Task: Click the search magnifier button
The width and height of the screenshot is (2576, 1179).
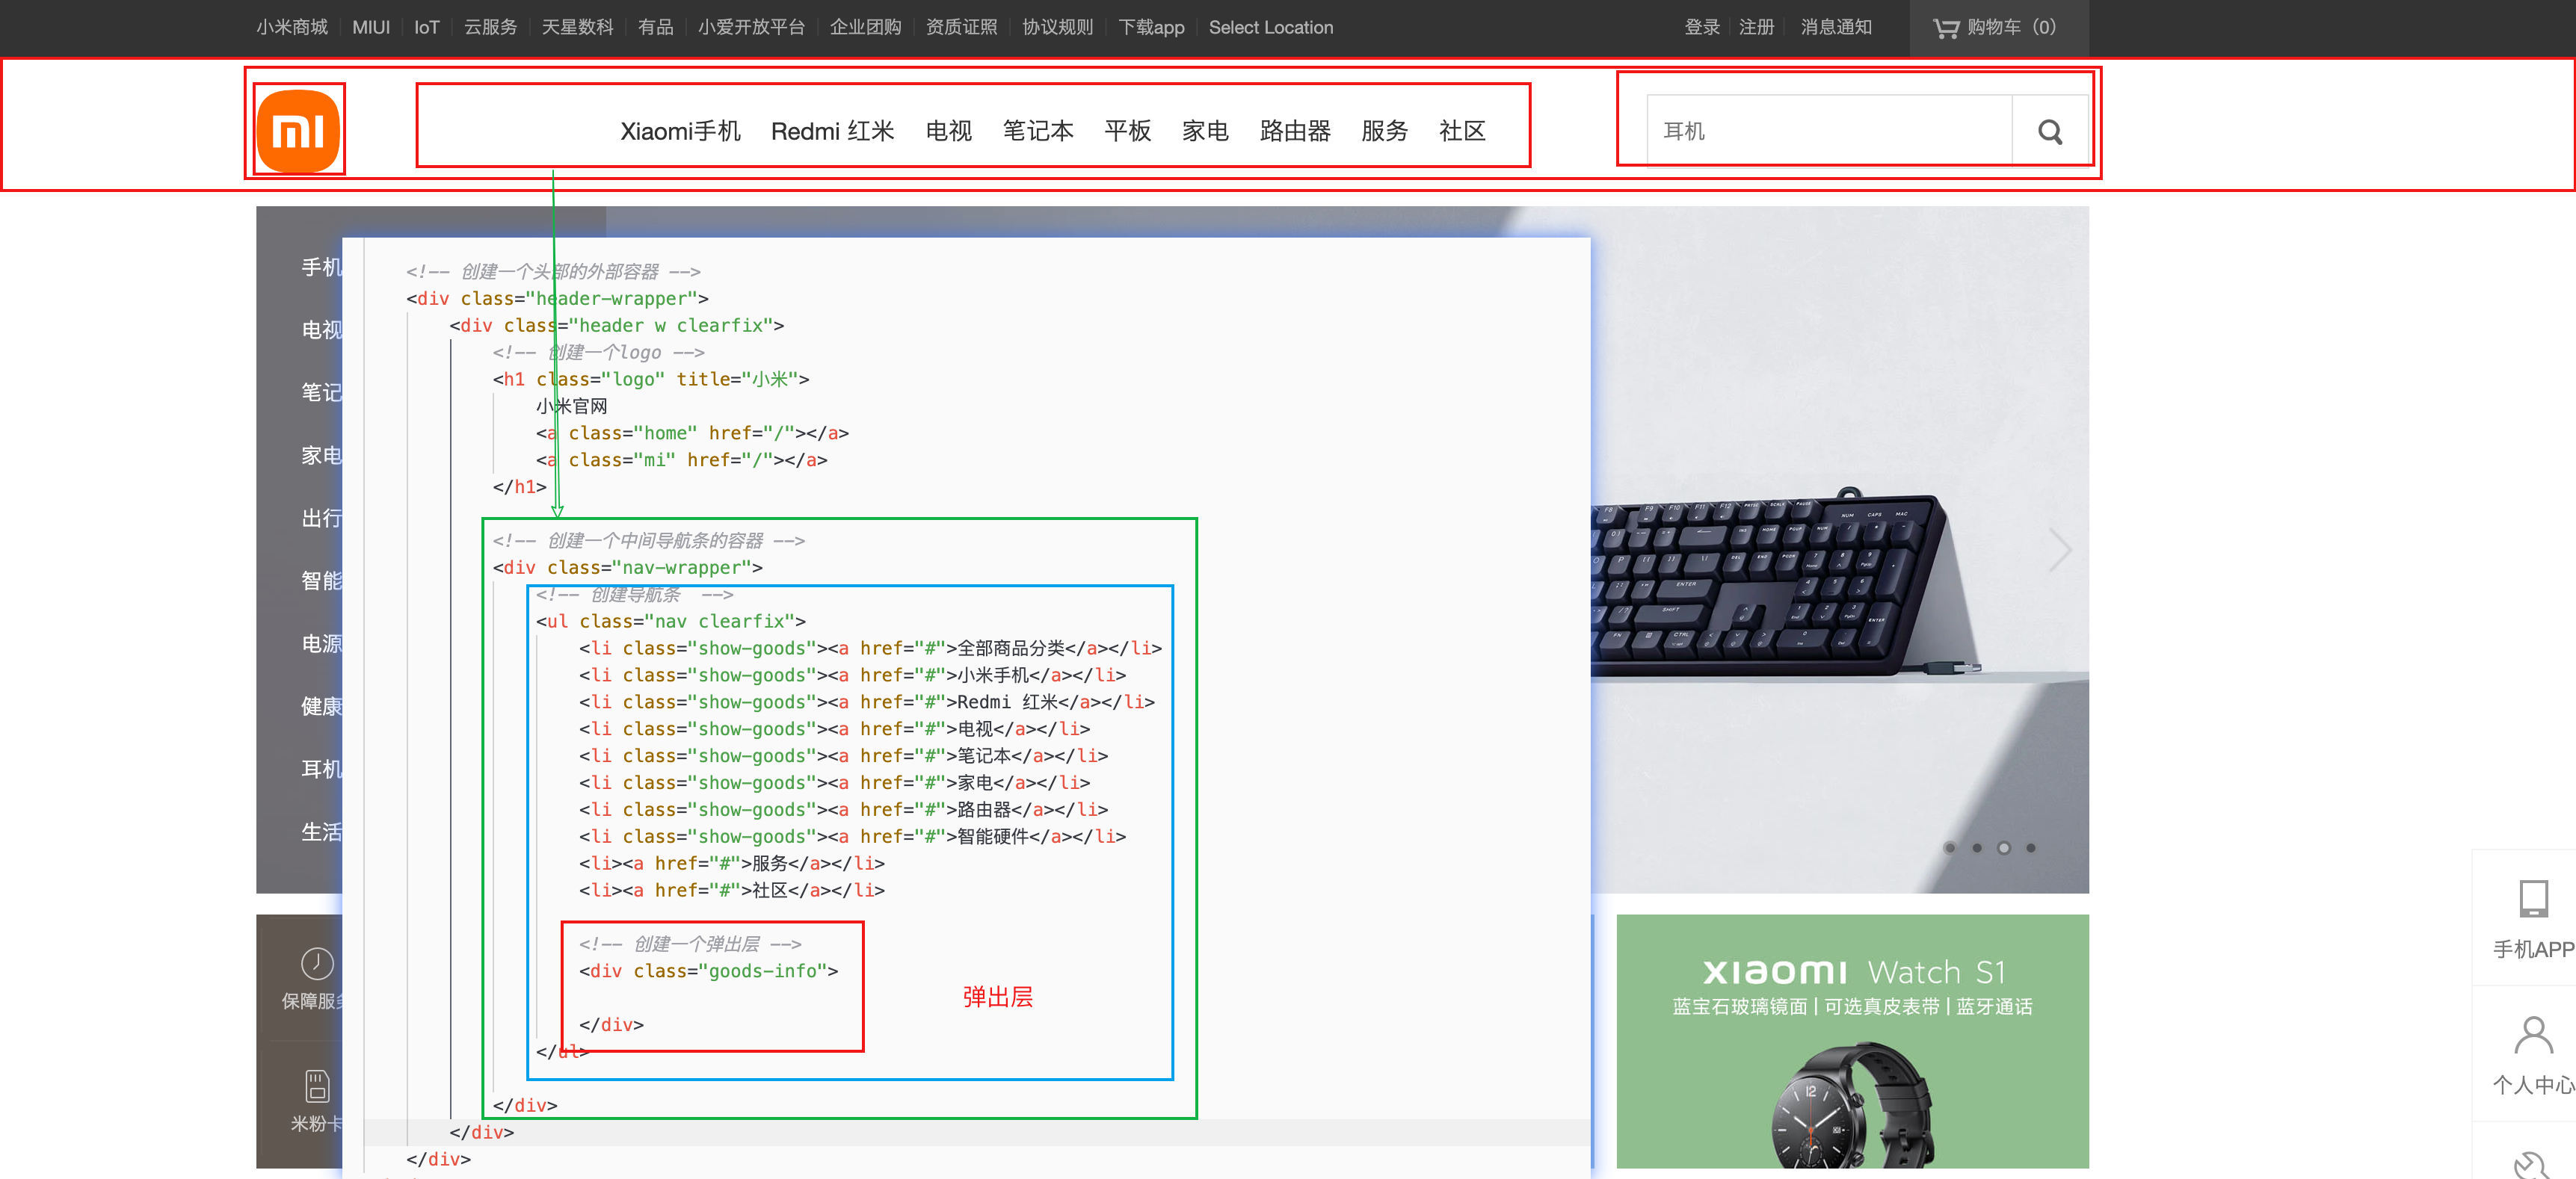Action: coord(2049,131)
